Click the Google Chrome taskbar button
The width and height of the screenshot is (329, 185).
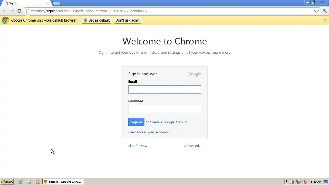[x=63, y=182]
